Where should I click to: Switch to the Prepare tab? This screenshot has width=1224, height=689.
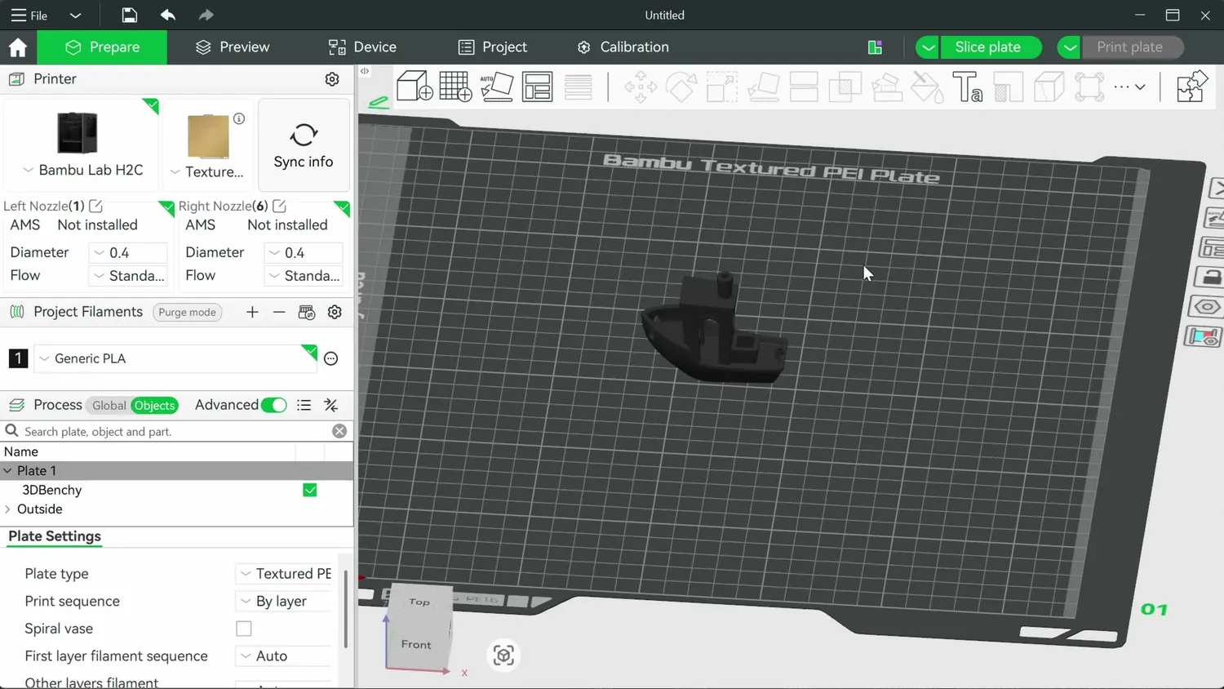click(102, 47)
